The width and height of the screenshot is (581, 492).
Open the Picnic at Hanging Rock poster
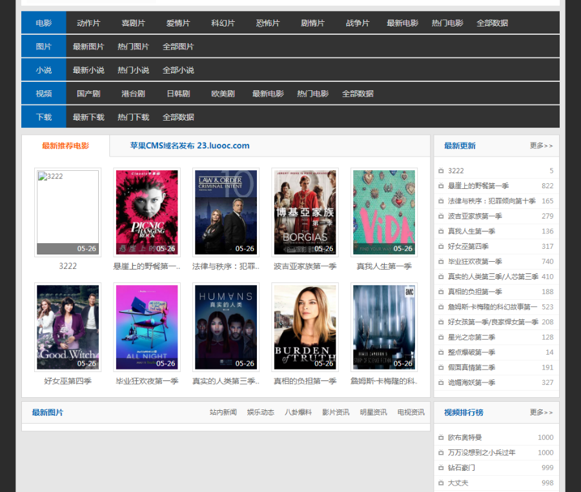147,212
